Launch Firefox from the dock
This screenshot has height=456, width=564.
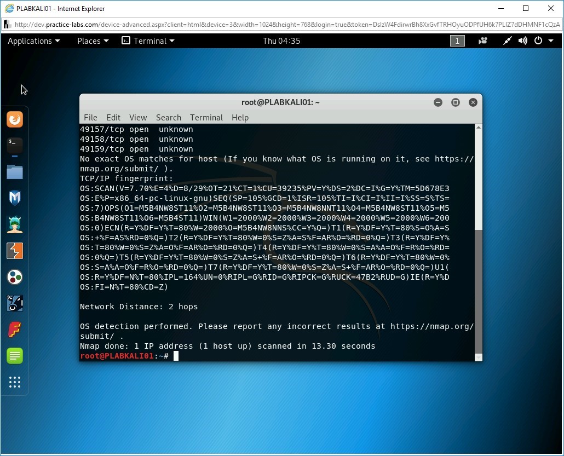point(15,119)
